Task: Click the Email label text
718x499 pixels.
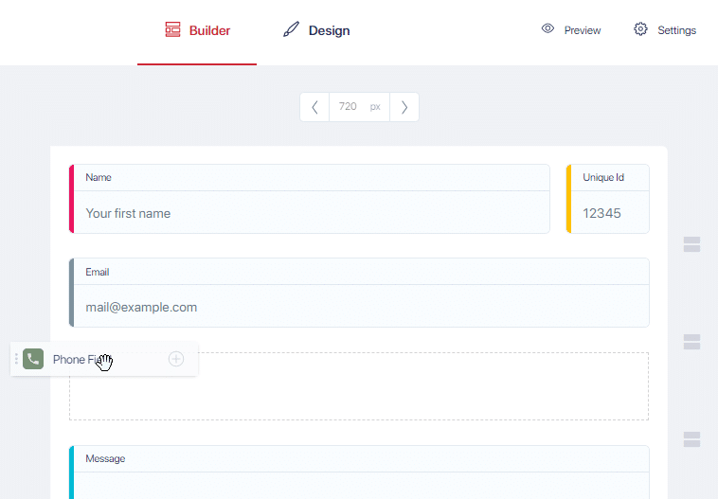Action: [x=98, y=272]
